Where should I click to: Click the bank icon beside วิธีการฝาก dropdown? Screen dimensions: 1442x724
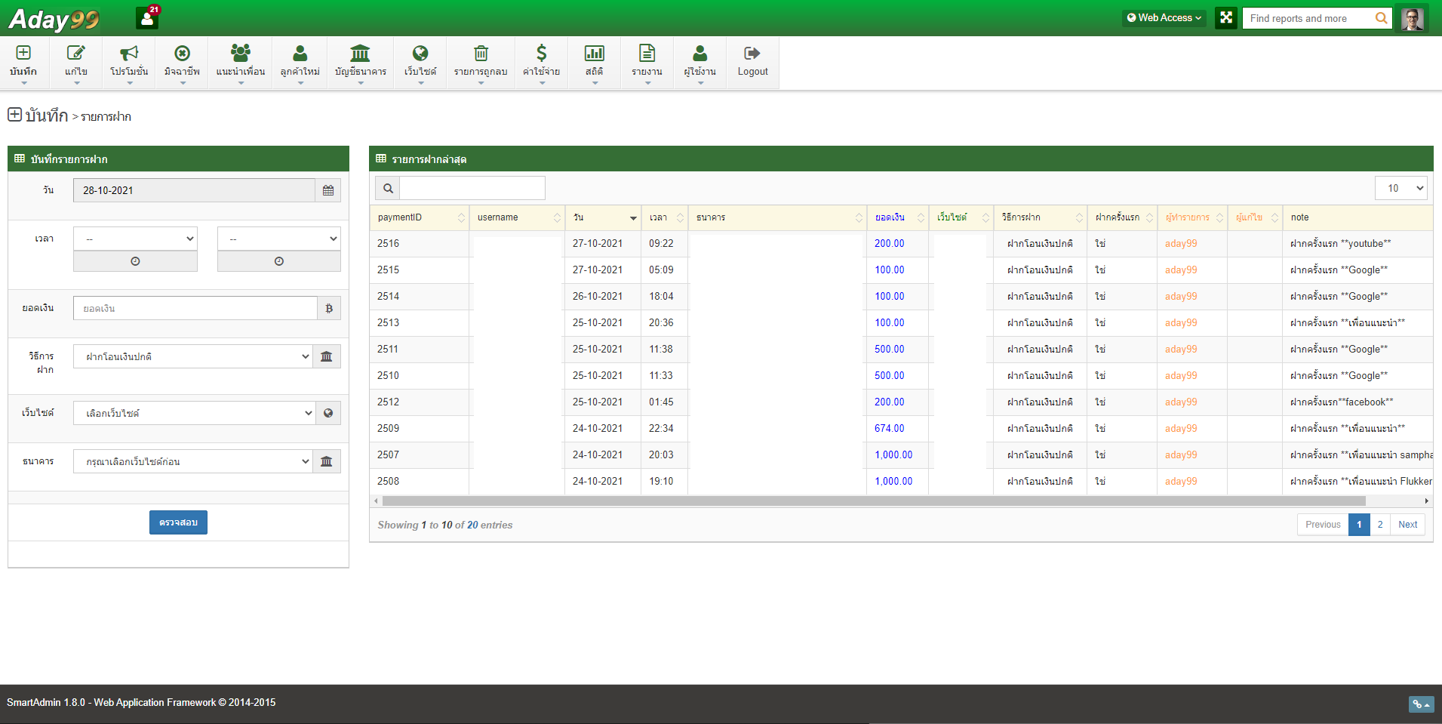point(327,356)
